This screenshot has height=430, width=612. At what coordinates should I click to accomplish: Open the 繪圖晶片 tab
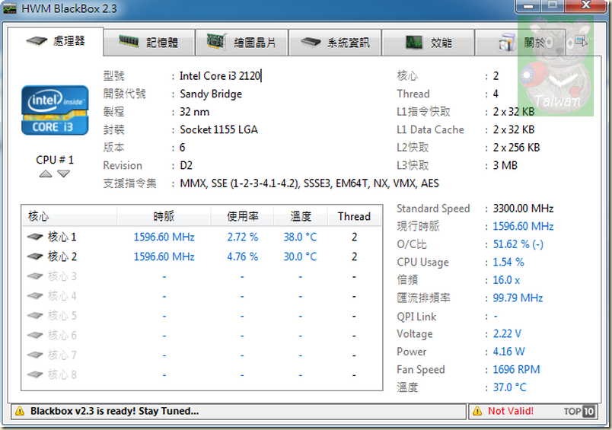click(241, 42)
